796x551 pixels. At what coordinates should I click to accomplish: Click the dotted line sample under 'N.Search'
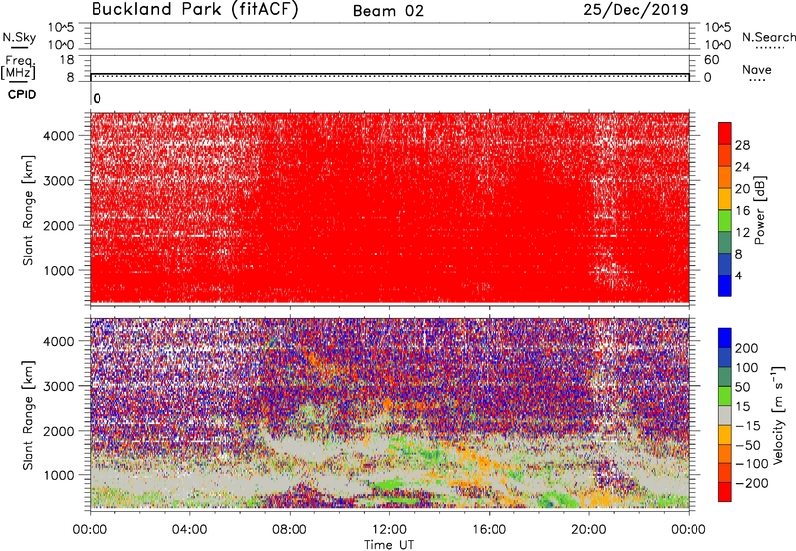[770, 48]
